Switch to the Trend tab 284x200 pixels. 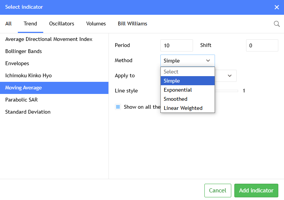pyautogui.click(x=30, y=24)
